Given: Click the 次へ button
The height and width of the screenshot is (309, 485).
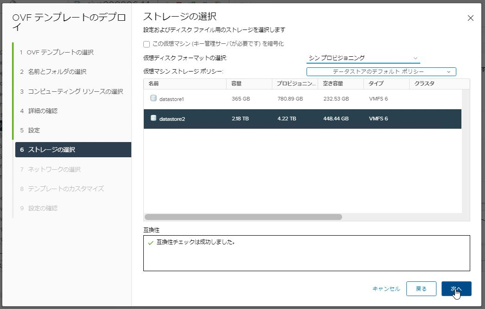Looking at the screenshot, I should point(456,289).
